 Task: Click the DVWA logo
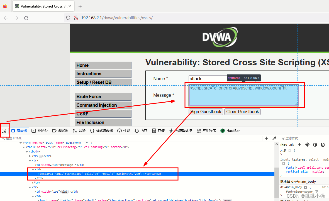click(220, 37)
